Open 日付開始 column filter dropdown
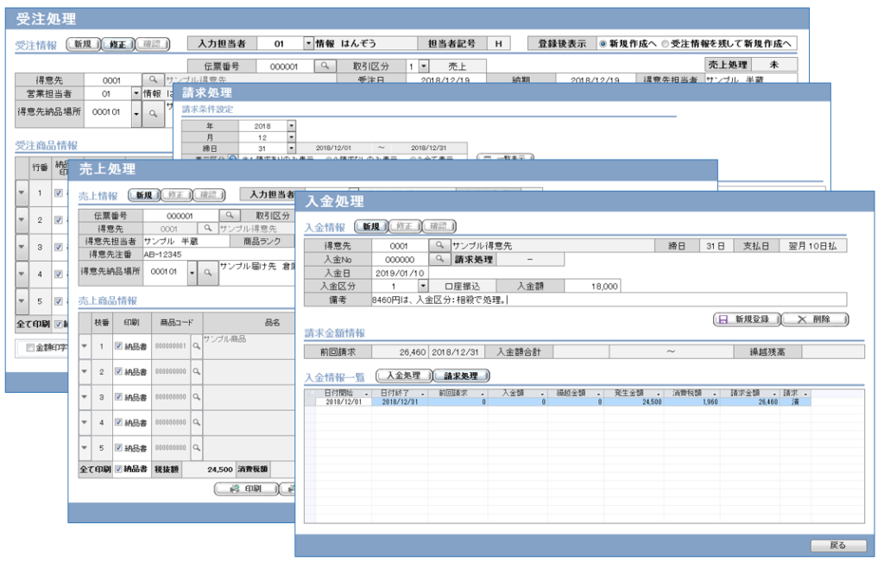 366,394
